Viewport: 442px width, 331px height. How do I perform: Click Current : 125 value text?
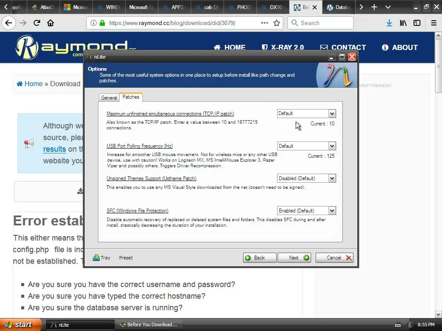coord(321,156)
